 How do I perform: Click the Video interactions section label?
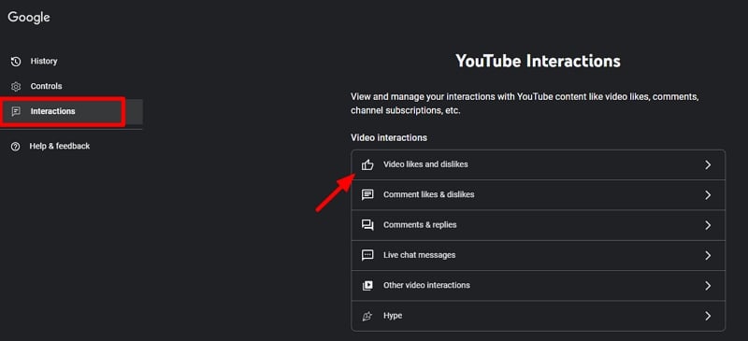[389, 138]
